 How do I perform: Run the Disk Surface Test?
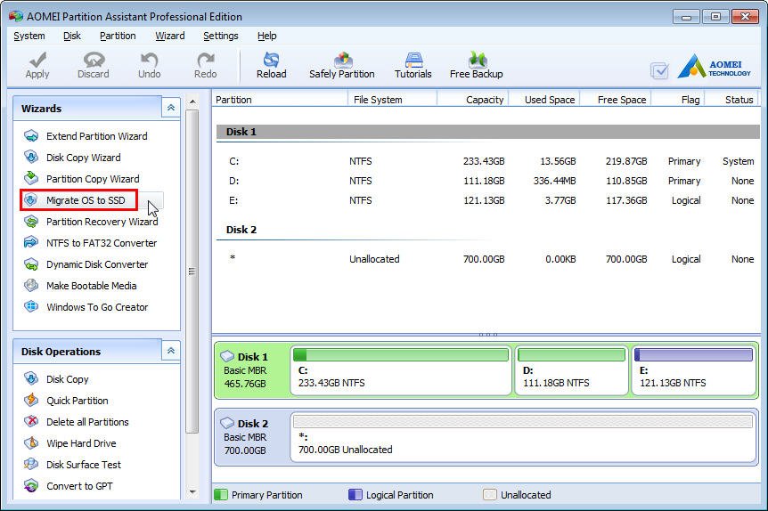(83, 465)
